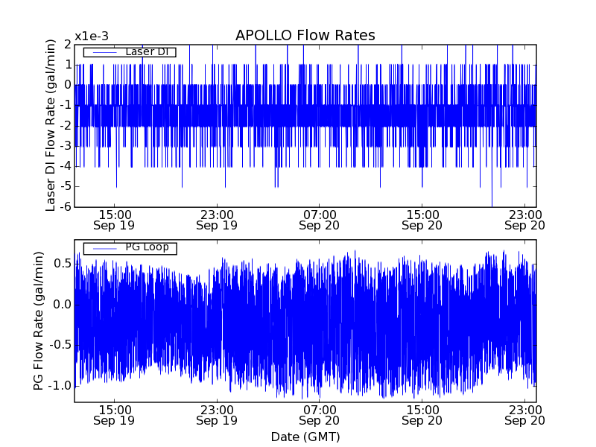The image size is (596, 447).
Task: Click the "Laser DI Flow Rate (gal/min)" axis label
Action: coord(51,125)
